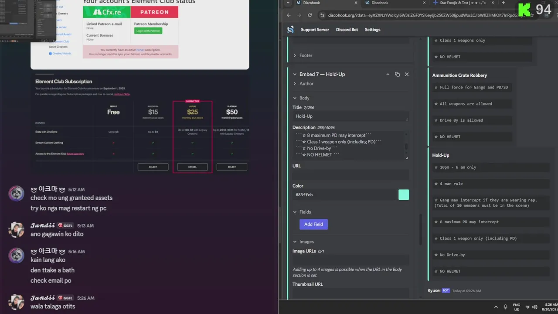Image resolution: width=558 pixels, height=314 pixels.
Task: Show hidden system tray icons
Action: click(x=496, y=307)
